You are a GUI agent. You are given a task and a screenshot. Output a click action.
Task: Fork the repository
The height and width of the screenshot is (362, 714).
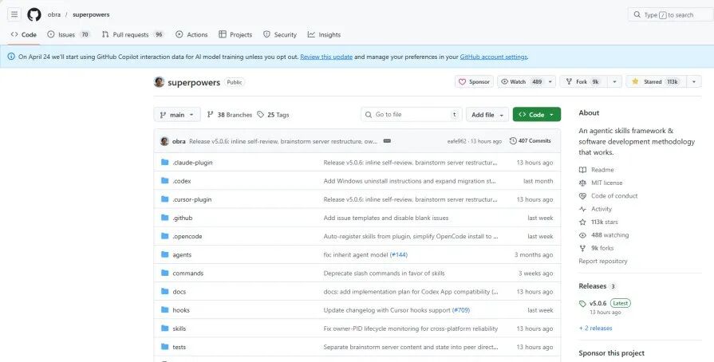pyautogui.click(x=583, y=82)
